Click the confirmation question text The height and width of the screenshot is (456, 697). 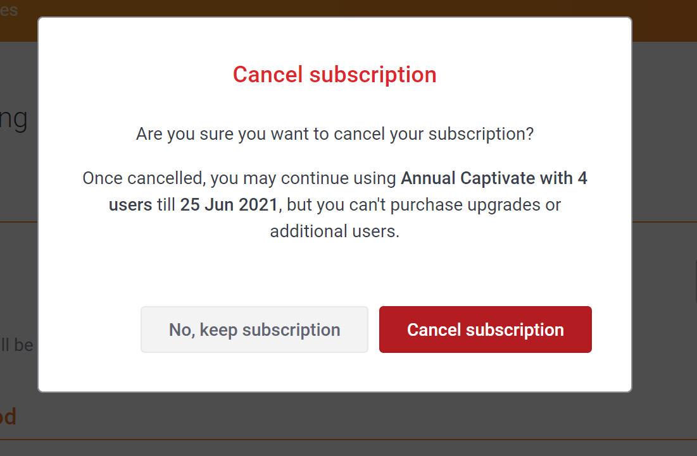tap(334, 133)
